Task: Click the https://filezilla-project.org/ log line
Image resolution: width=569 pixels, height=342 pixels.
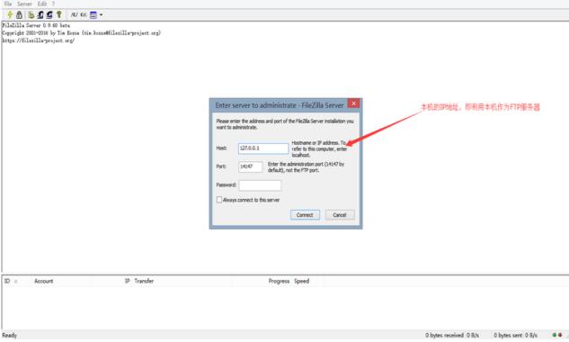Action: click(x=39, y=40)
